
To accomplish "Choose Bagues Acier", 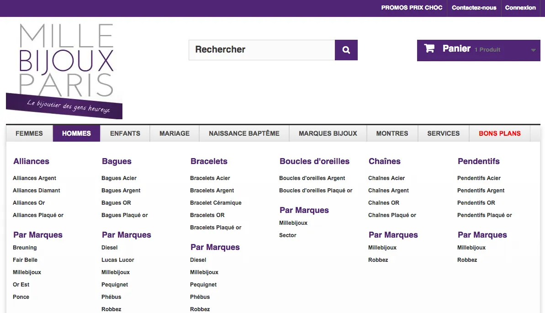I will click(x=119, y=178).
